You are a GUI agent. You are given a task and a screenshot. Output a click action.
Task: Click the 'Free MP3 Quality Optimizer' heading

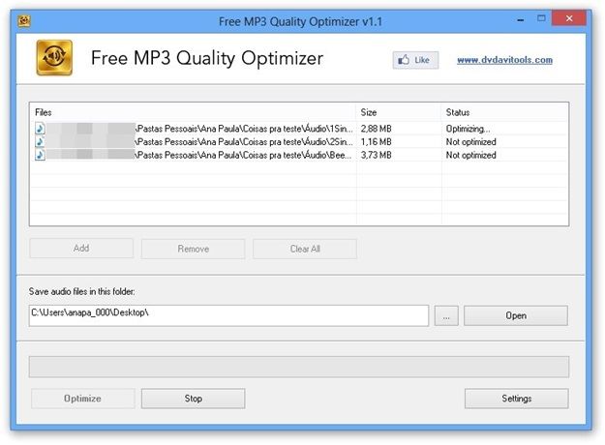(207, 59)
